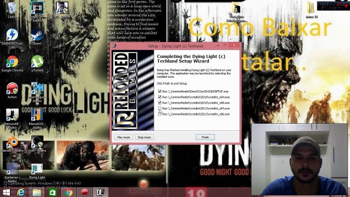Click the recorder timer widget top-right

point(333,6)
